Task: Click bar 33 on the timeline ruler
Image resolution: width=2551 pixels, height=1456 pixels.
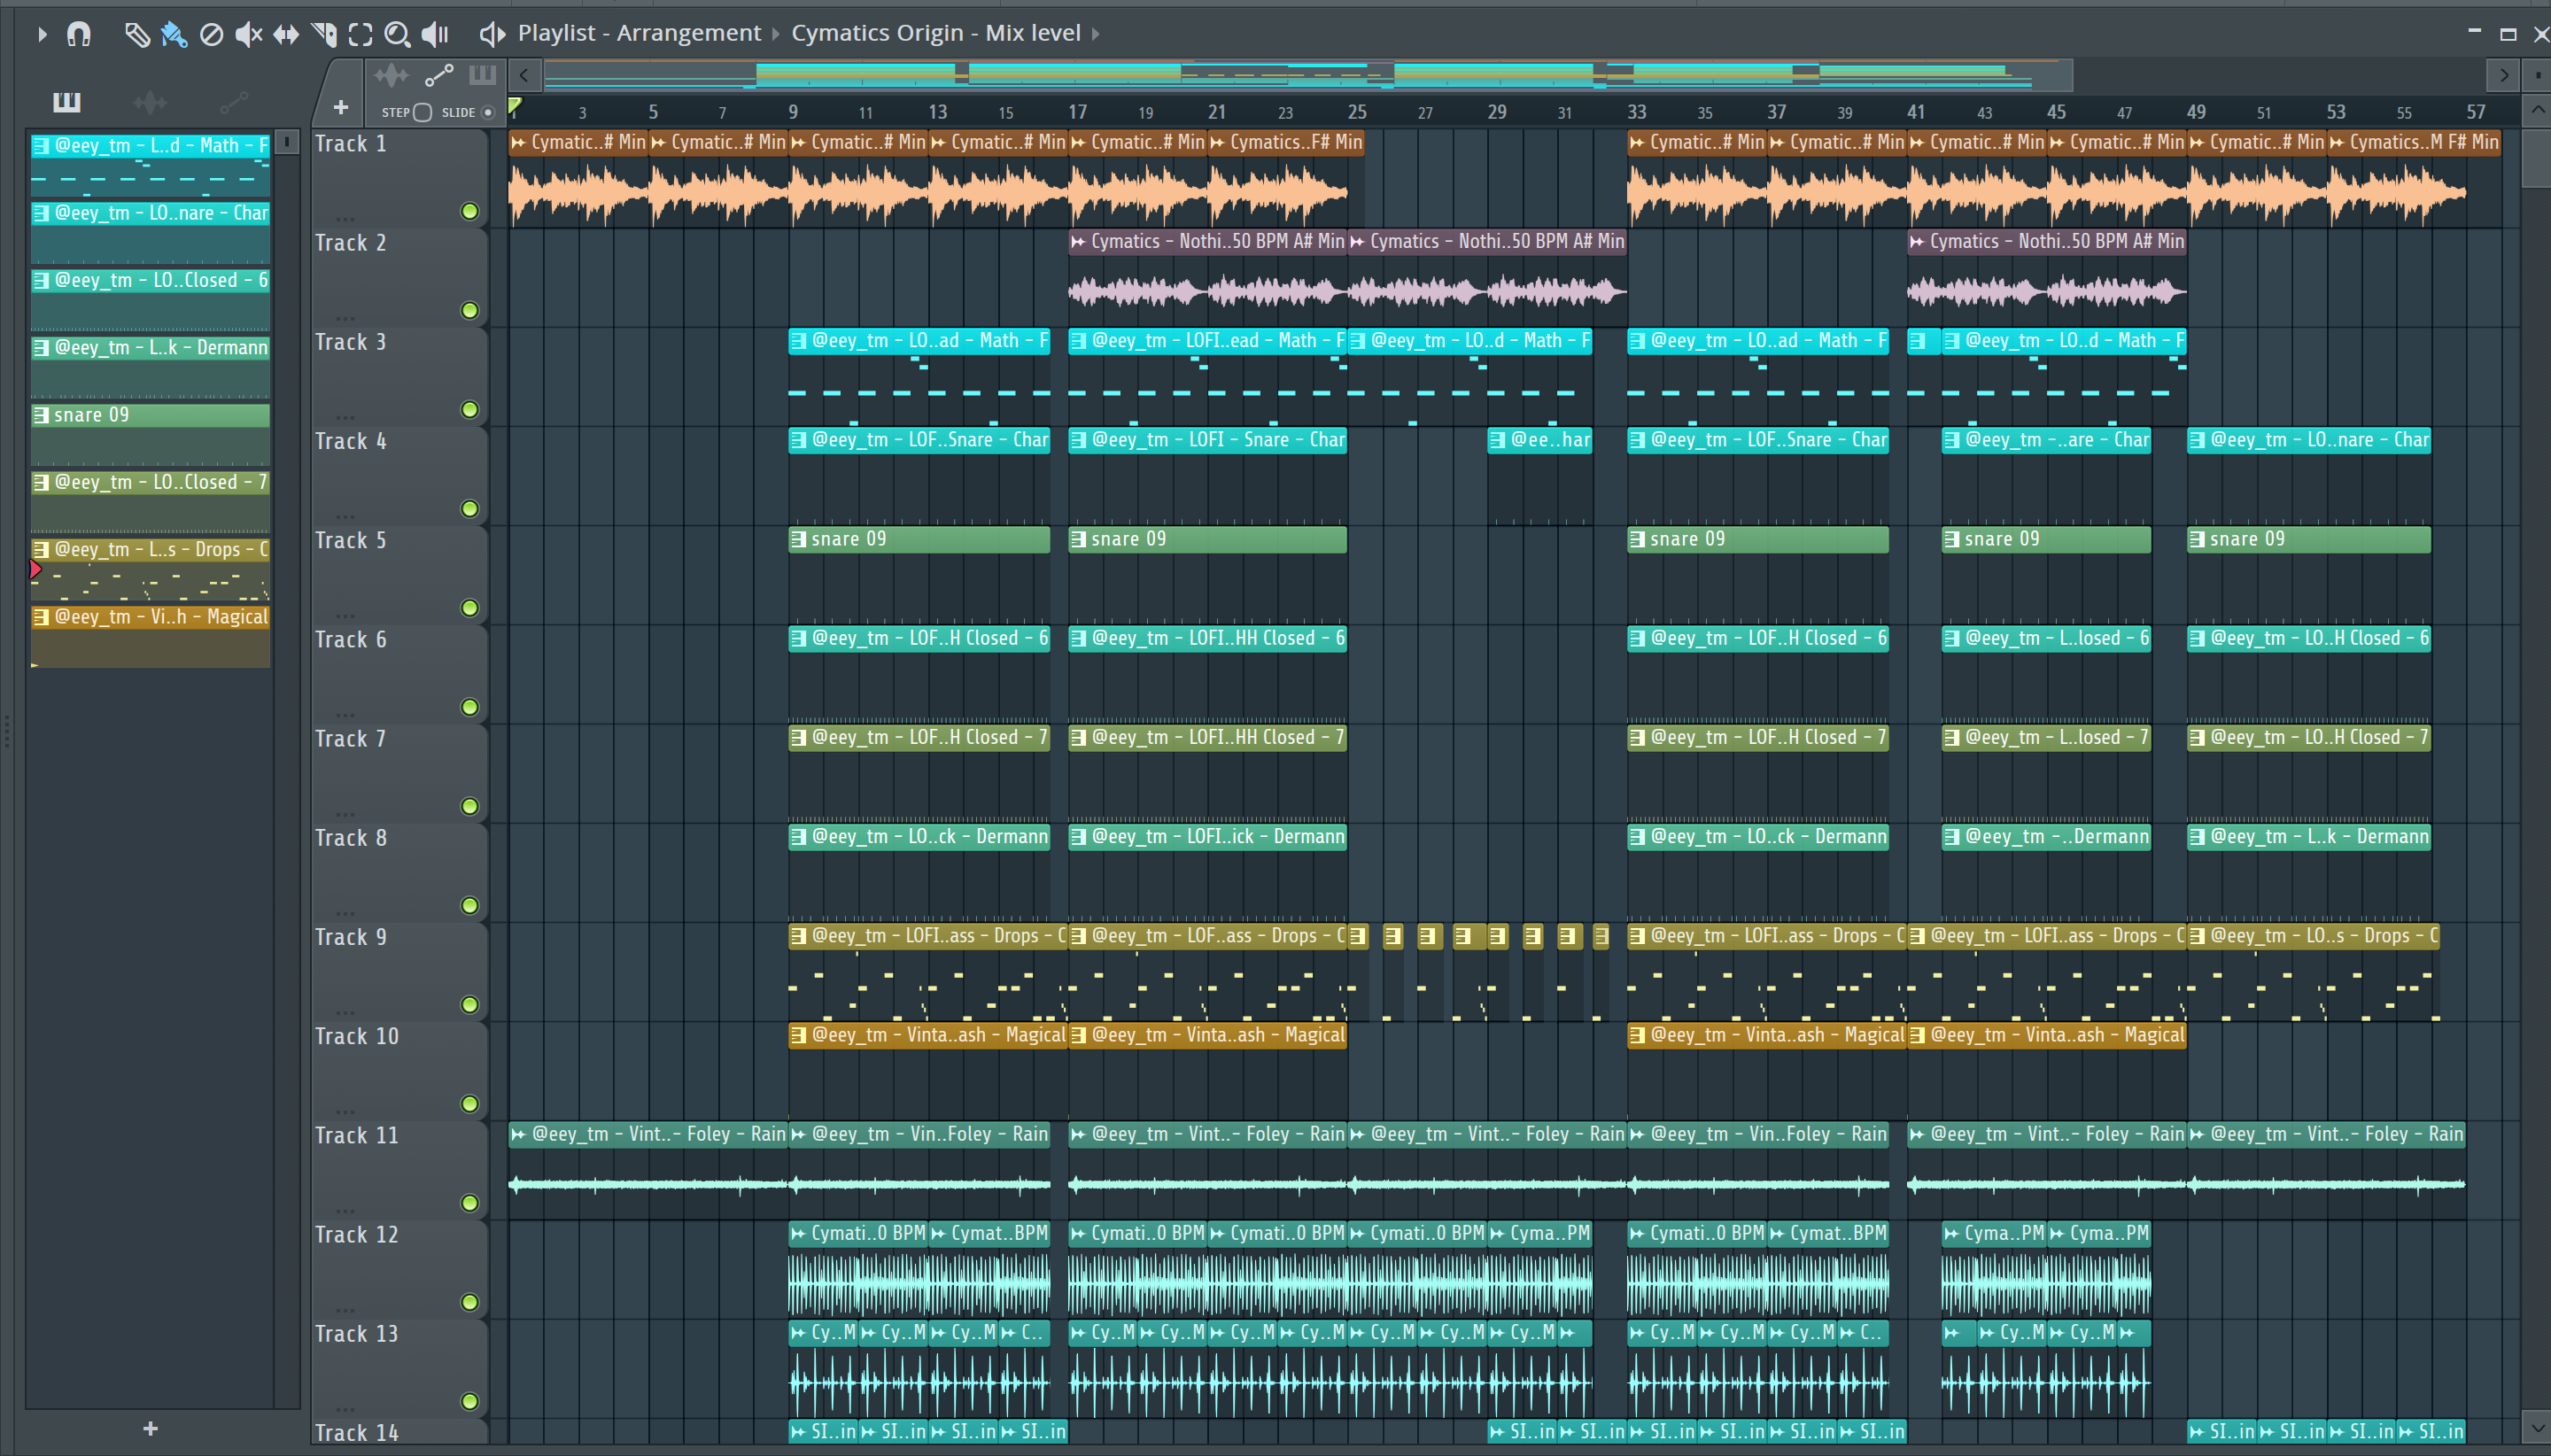Action: [x=1637, y=112]
